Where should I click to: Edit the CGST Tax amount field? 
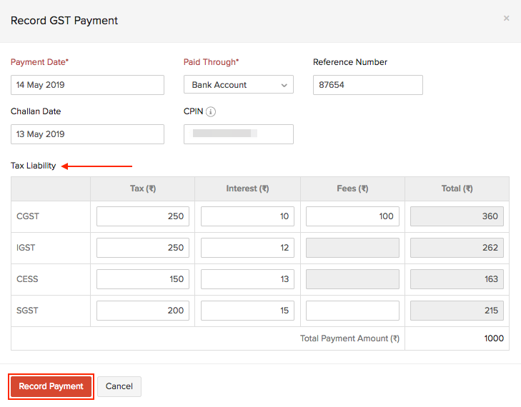(x=142, y=216)
